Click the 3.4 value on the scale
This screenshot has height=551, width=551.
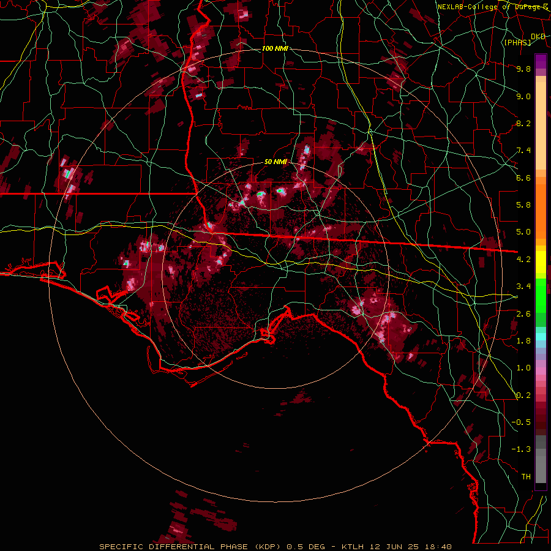click(x=523, y=287)
